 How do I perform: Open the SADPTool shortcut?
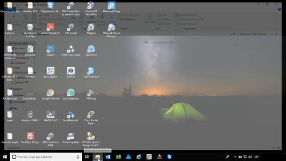click(91, 51)
